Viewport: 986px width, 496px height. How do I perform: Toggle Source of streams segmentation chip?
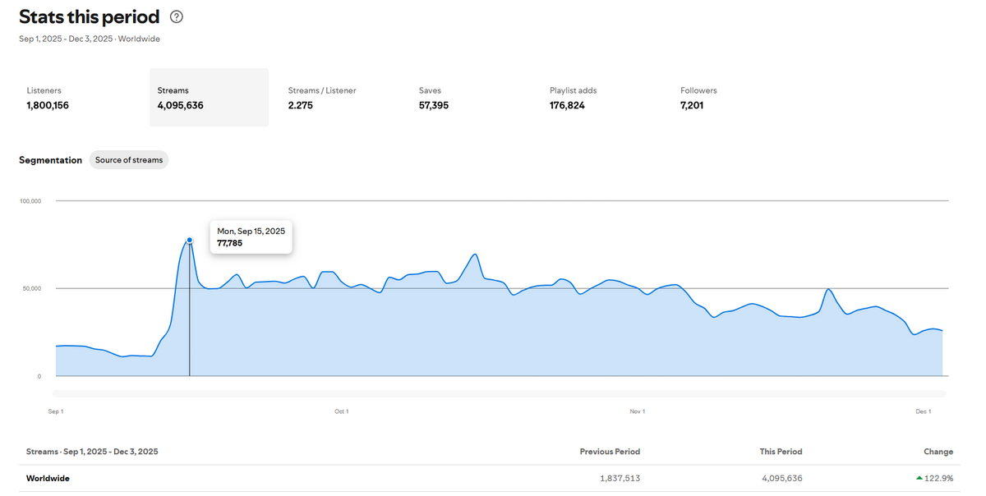coord(129,160)
